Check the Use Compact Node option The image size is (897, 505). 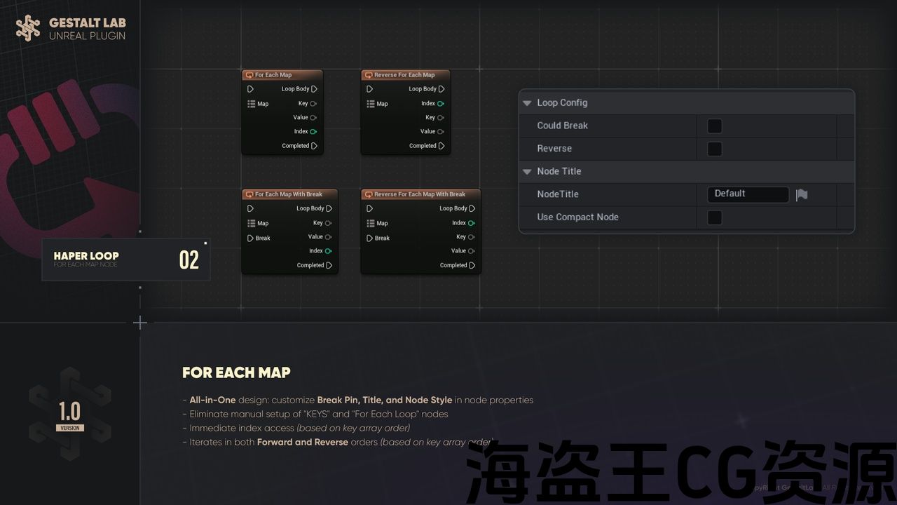click(x=714, y=217)
